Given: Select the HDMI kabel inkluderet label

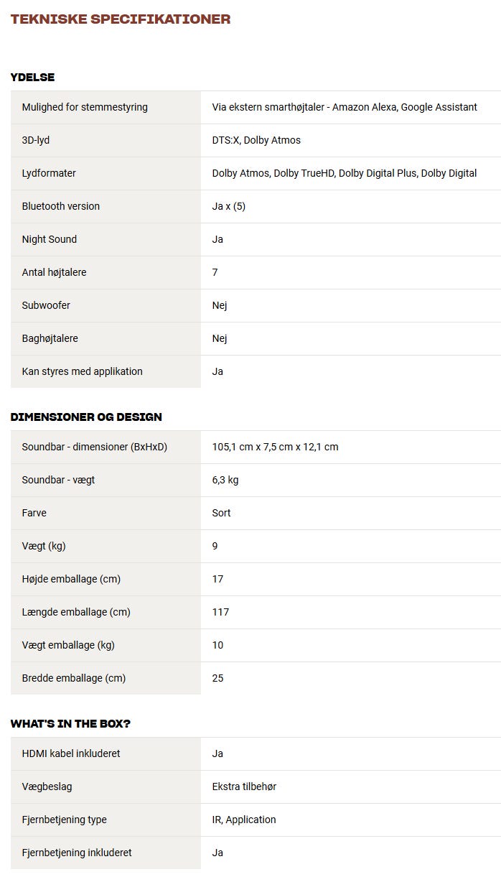Looking at the screenshot, I should (71, 753).
